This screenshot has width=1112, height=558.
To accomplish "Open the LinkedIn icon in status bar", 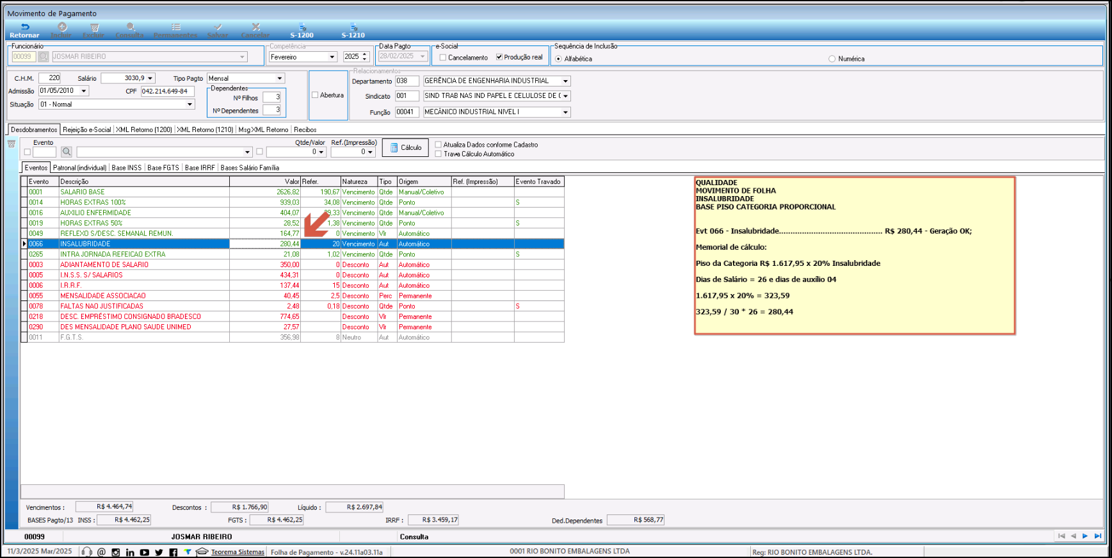I will [130, 552].
